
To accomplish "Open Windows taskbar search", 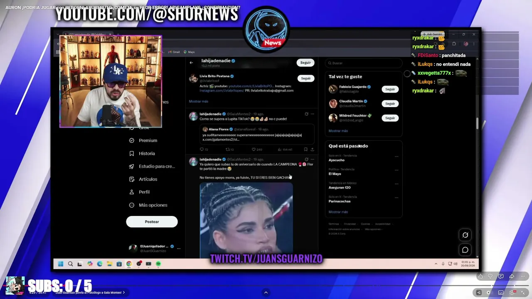I will pos(70,264).
